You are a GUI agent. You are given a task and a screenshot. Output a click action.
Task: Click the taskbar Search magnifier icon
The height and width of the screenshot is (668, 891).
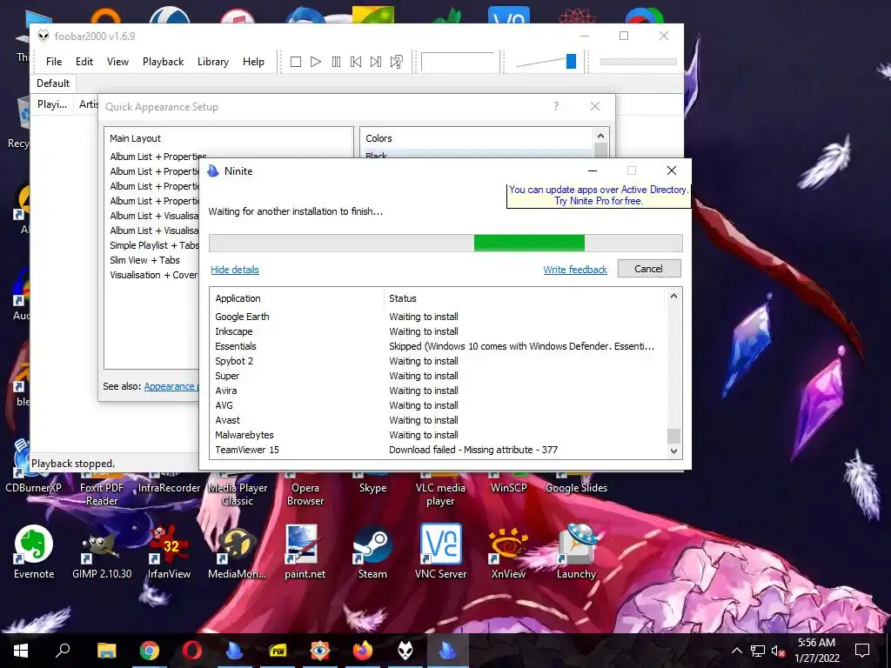[63, 651]
